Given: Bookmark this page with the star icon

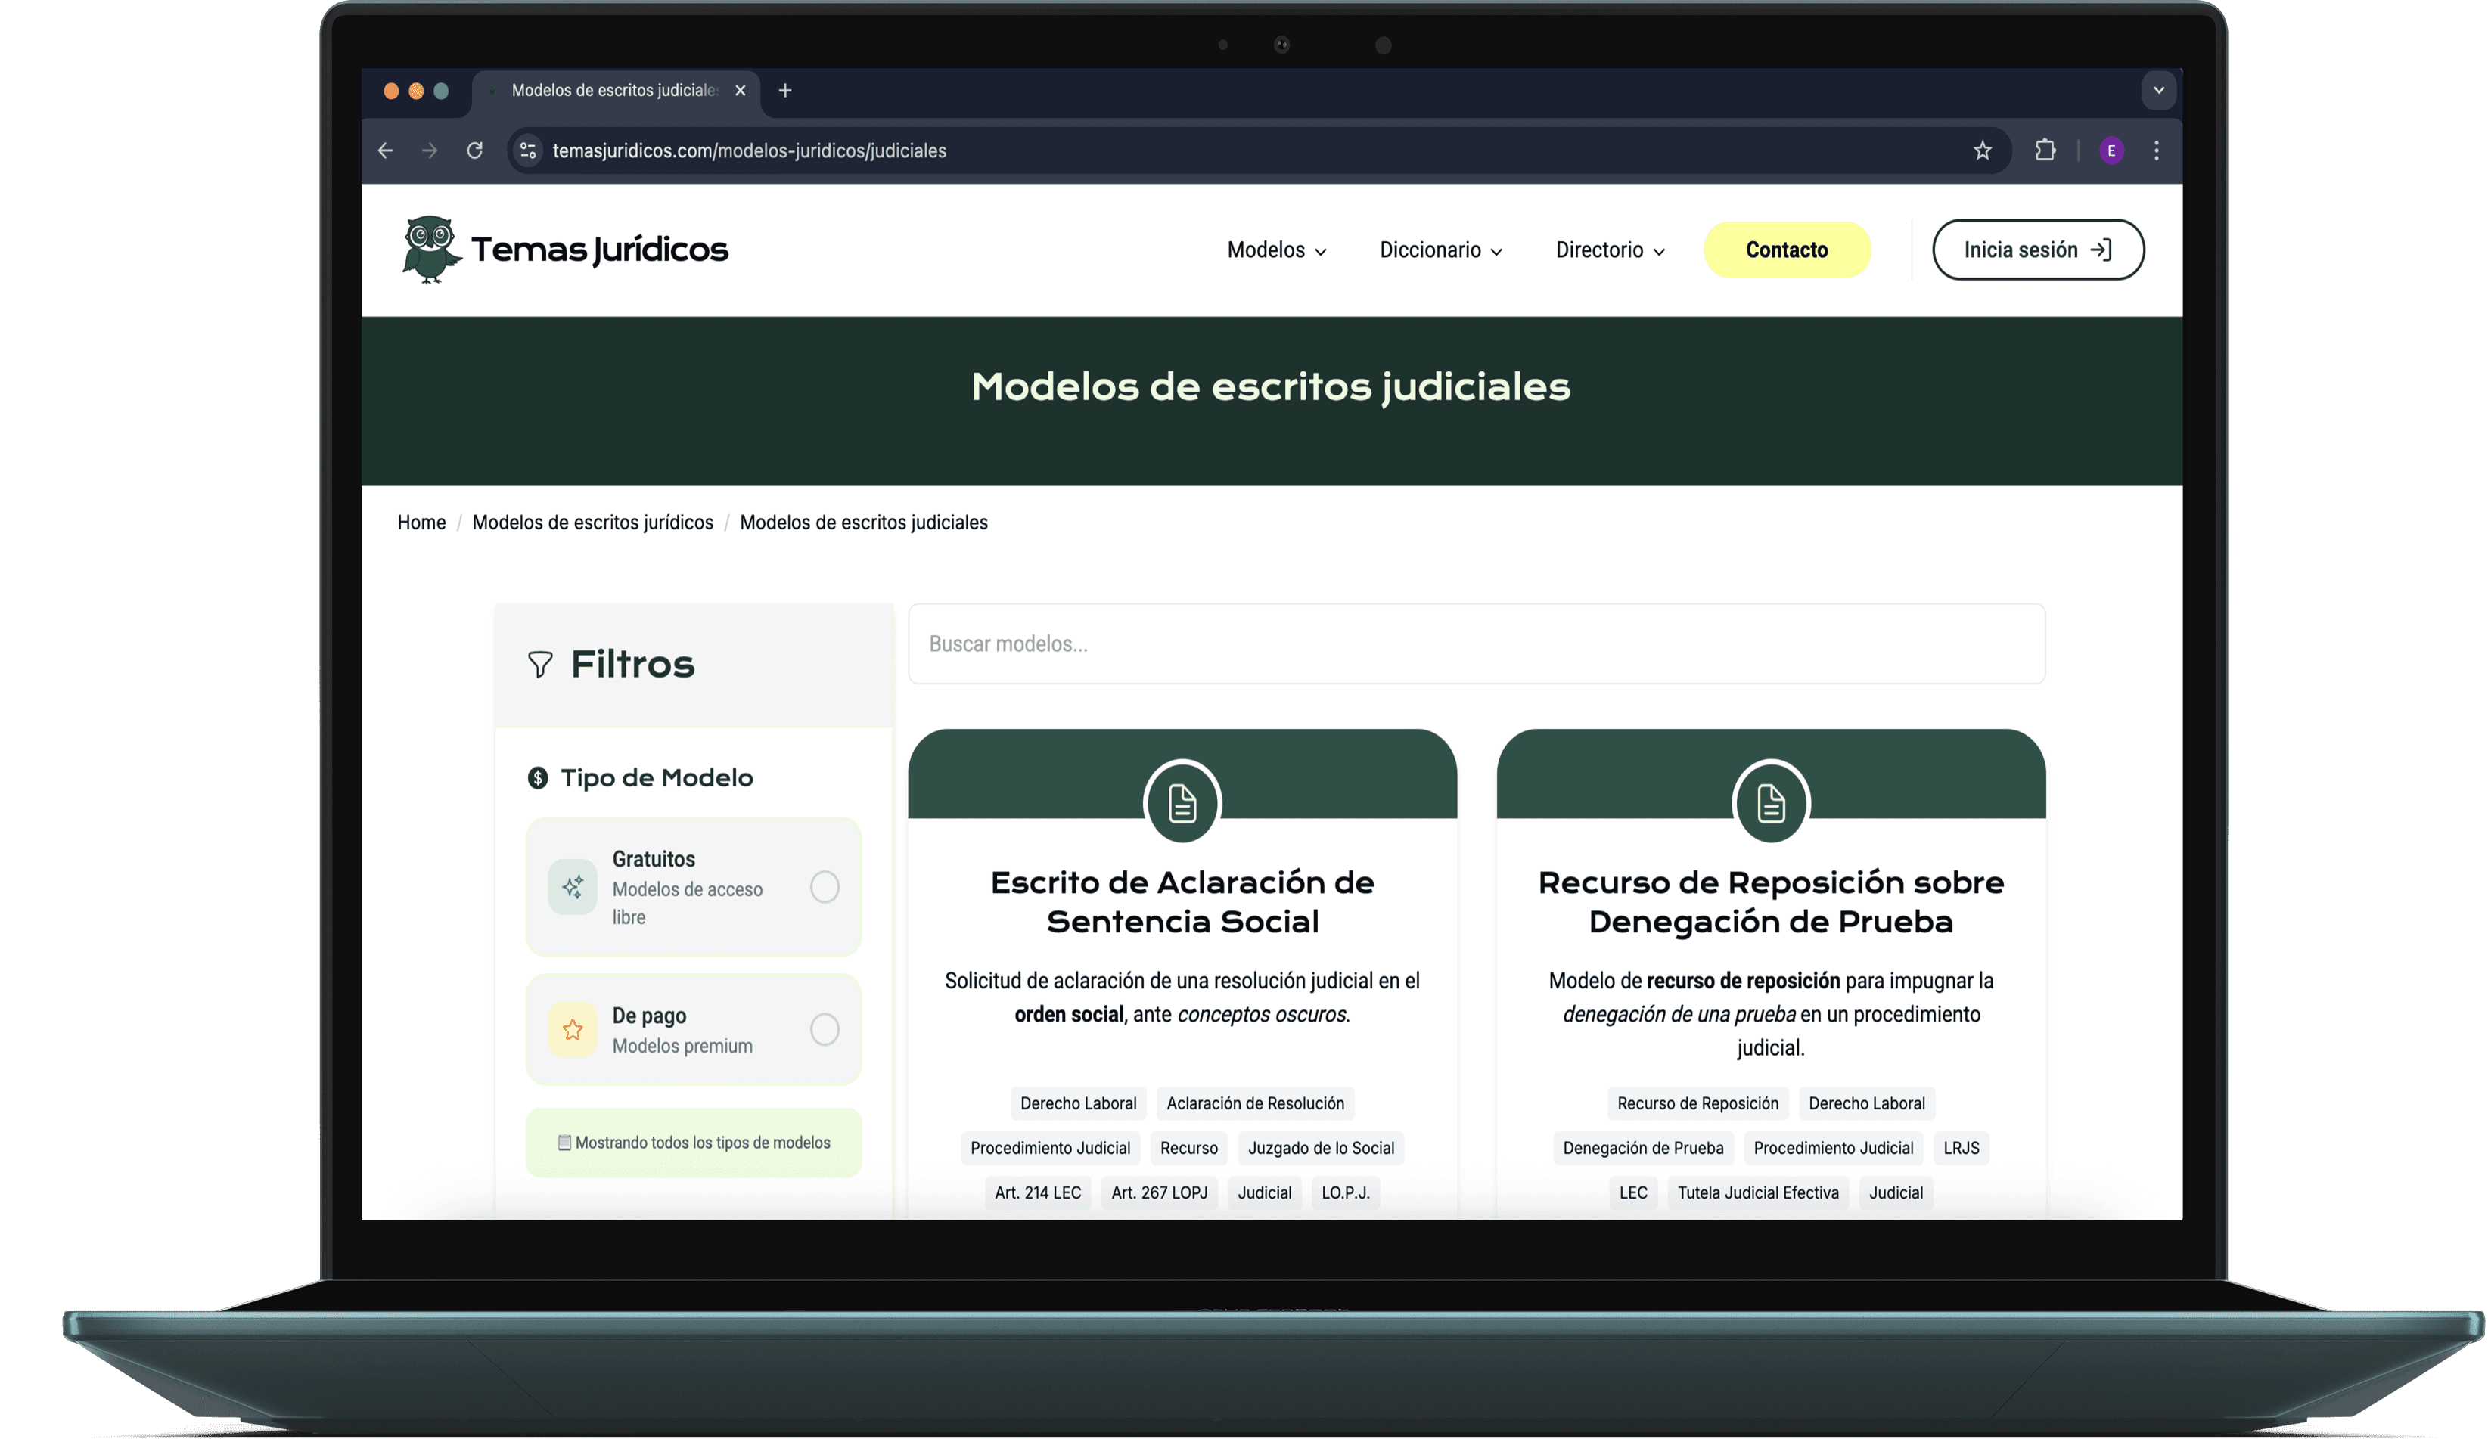Looking at the screenshot, I should (1983, 151).
